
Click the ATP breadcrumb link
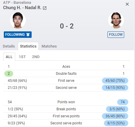point(7,3)
